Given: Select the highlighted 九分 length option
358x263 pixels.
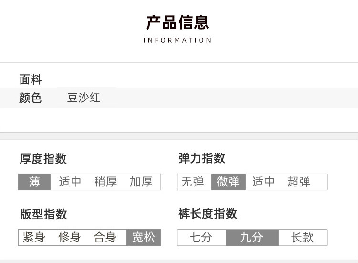Looking at the screenshot, I should (x=252, y=237).
